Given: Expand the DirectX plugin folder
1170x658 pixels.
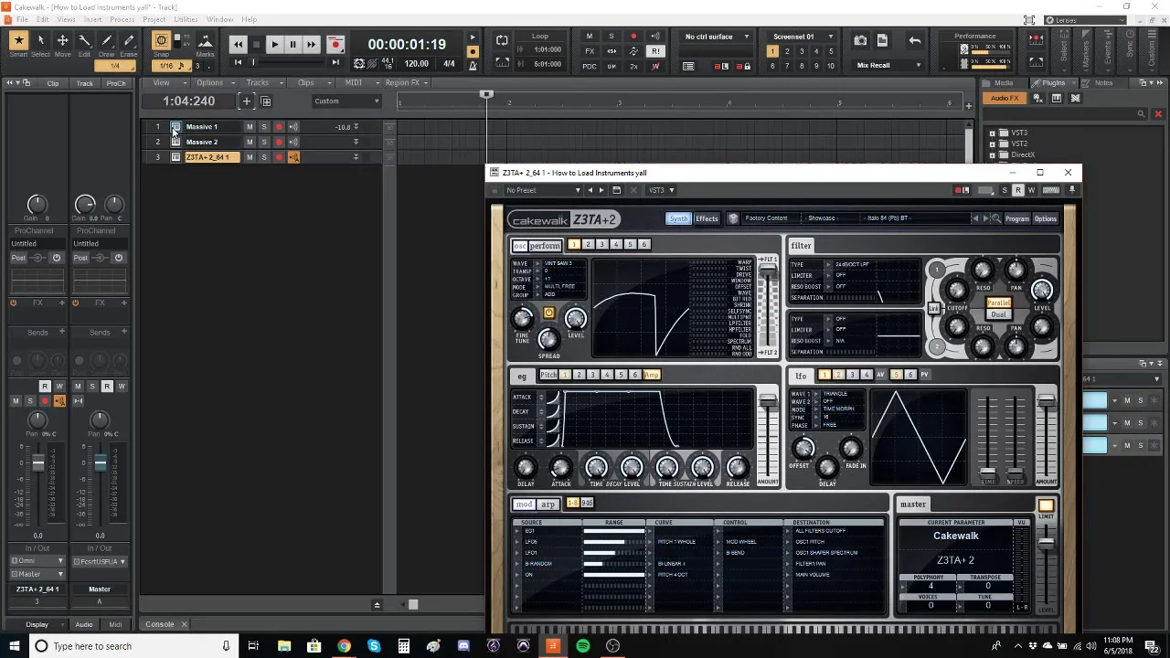Looking at the screenshot, I should 993,154.
